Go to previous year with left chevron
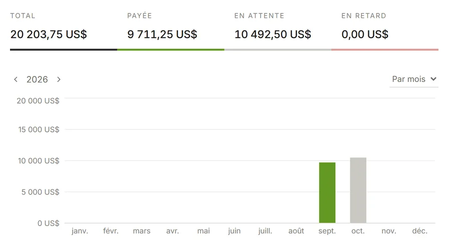Screen dimensions: 451x250 [x=16, y=79]
